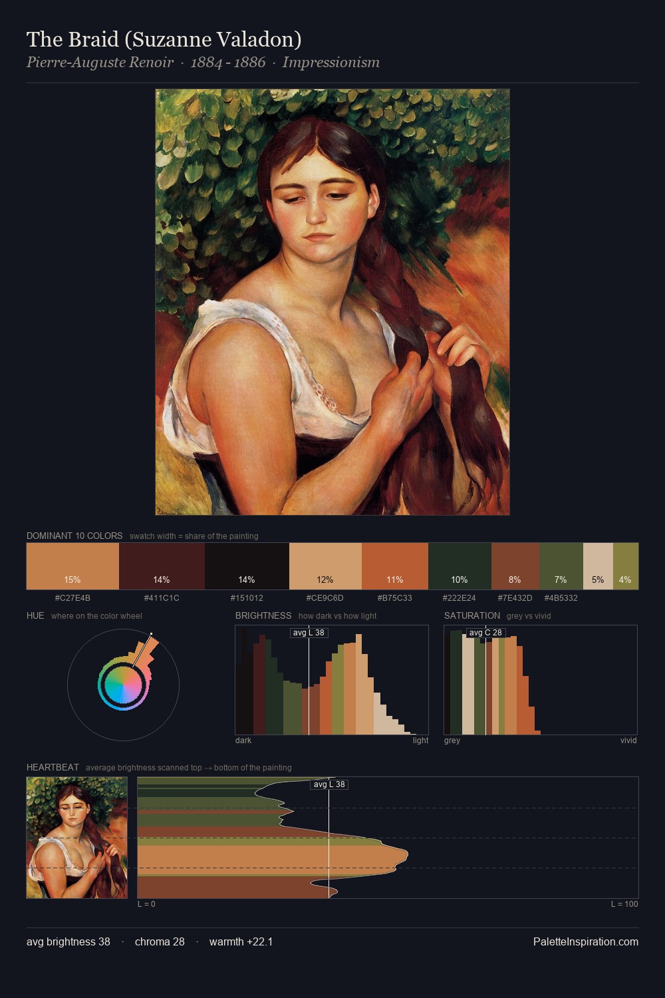The image size is (665, 998).
Task: Click the brightness histogram chart
Action: pyautogui.click(x=332, y=680)
